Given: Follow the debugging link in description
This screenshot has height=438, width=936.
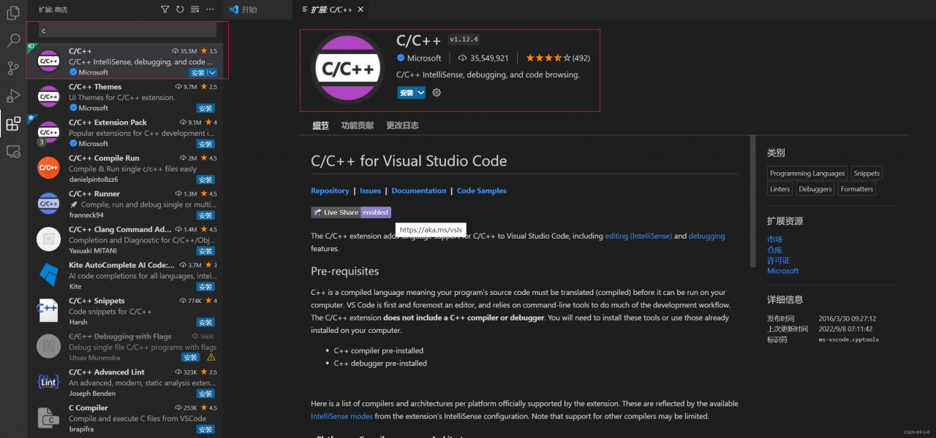Looking at the screenshot, I should pyautogui.click(x=706, y=237).
